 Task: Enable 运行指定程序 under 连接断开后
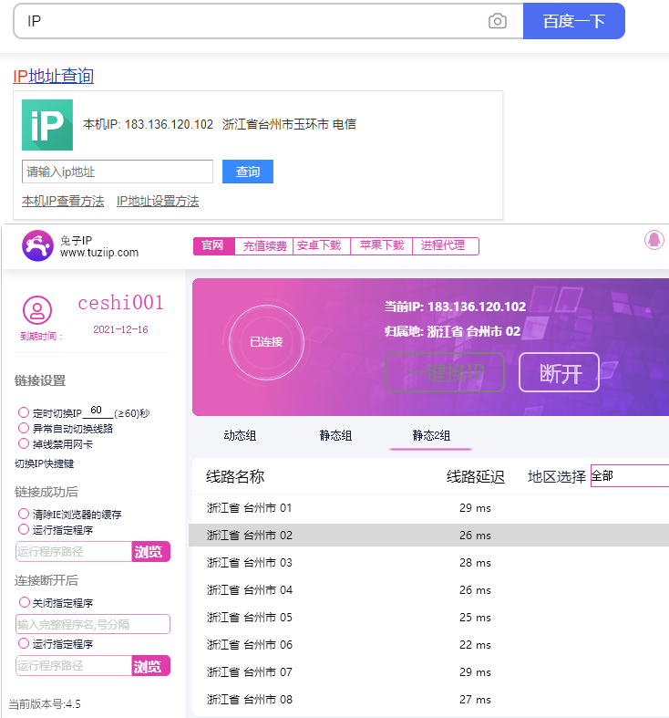click(x=24, y=643)
